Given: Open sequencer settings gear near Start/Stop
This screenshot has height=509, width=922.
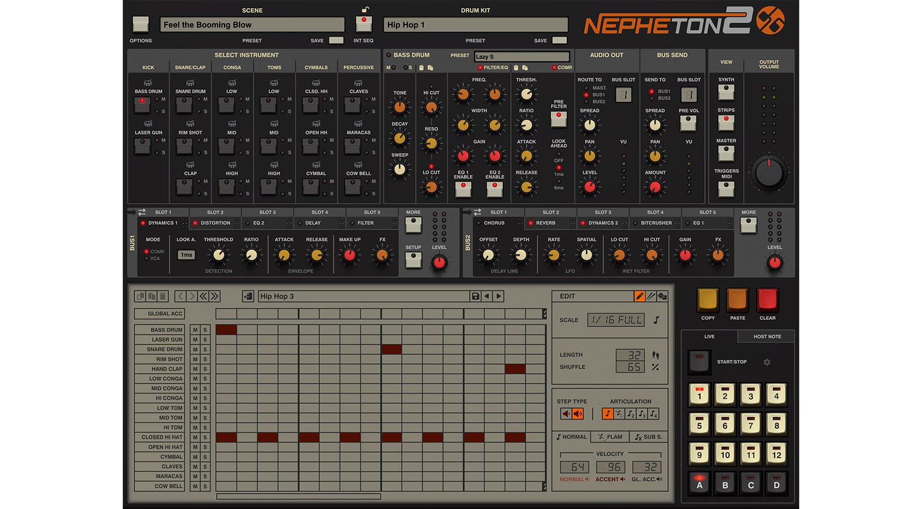Looking at the screenshot, I should pyautogui.click(x=767, y=362).
